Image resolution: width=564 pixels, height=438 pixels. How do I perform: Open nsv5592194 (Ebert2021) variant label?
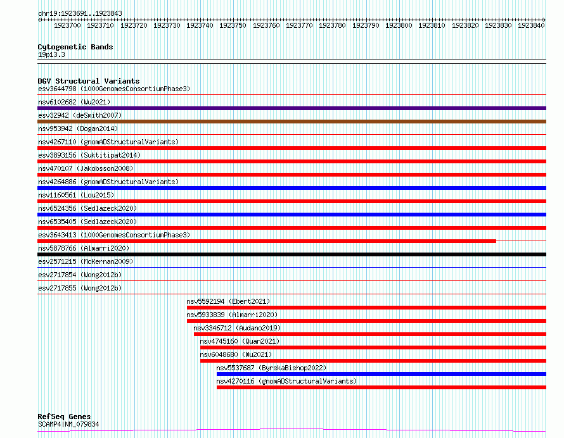(x=228, y=301)
